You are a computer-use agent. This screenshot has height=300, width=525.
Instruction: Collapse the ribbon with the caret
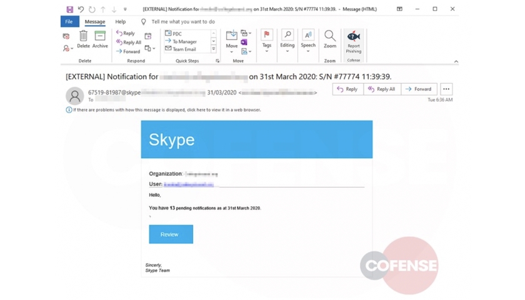coord(456,61)
